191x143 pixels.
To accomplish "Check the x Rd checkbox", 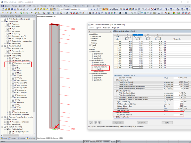I will tap(13, 100).
